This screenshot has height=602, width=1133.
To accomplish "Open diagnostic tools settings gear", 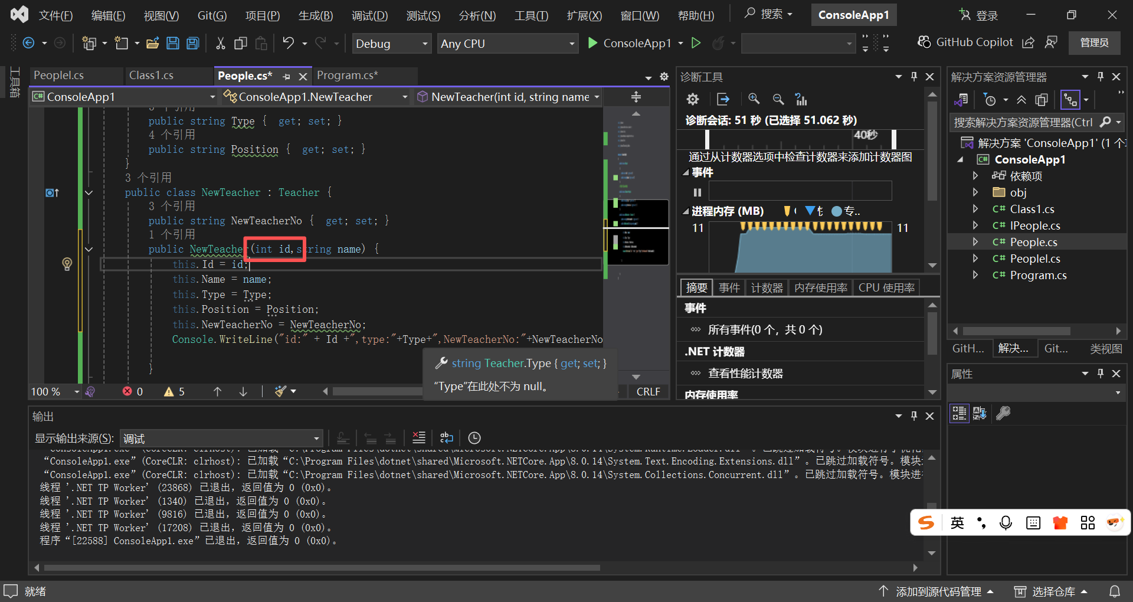I will [693, 99].
